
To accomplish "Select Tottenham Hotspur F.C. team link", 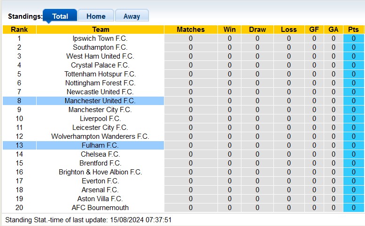I will [100, 74].
